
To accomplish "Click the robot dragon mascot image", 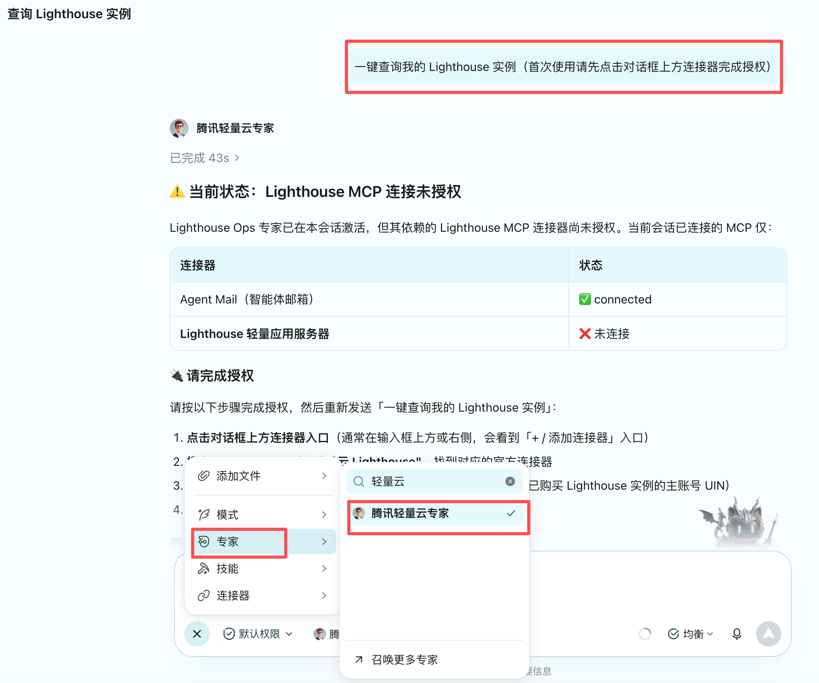I will click(x=738, y=523).
